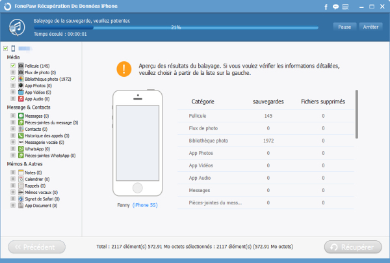Toggle the Flux de photo checkbox

[x=13, y=72]
